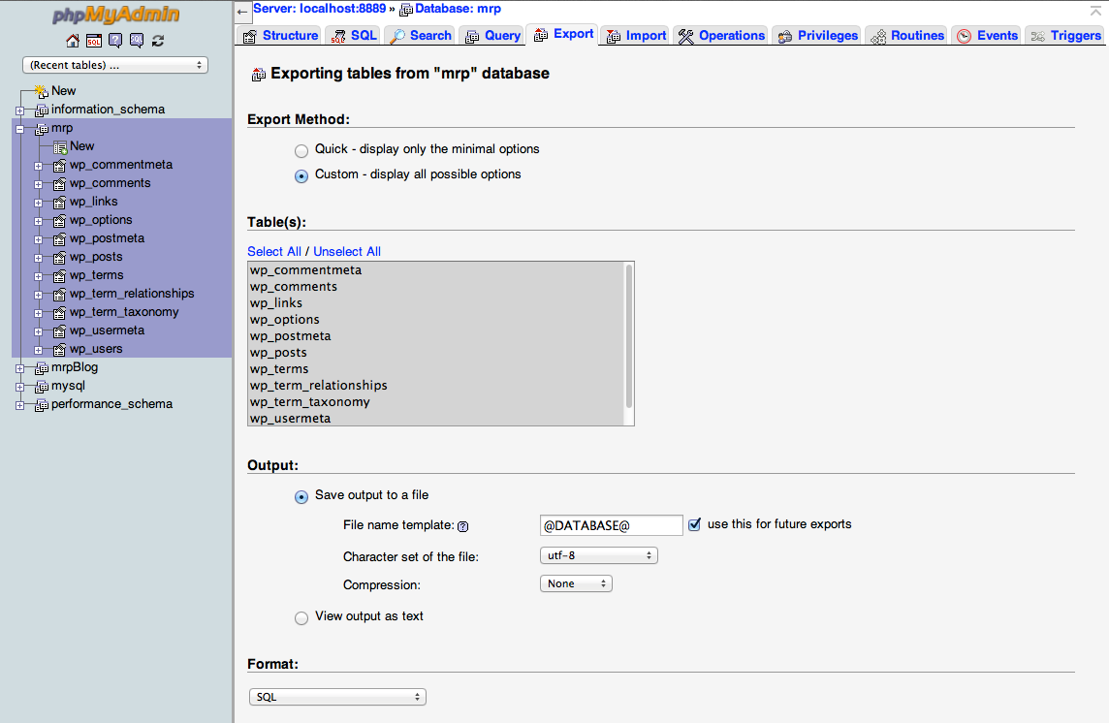
Task: Switch to the Import tab
Action: (636, 36)
